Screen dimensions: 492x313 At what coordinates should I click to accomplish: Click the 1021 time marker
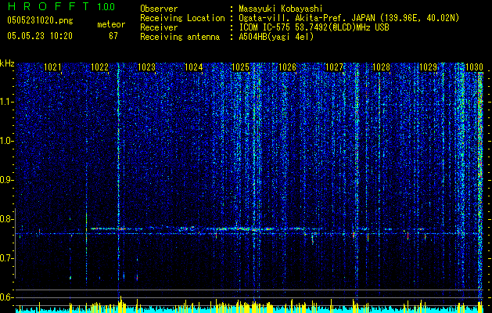point(52,67)
